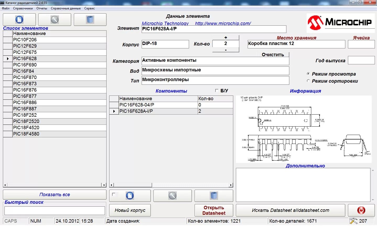Click the red power exit button
This screenshot has height=226, width=377.
point(361,210)
